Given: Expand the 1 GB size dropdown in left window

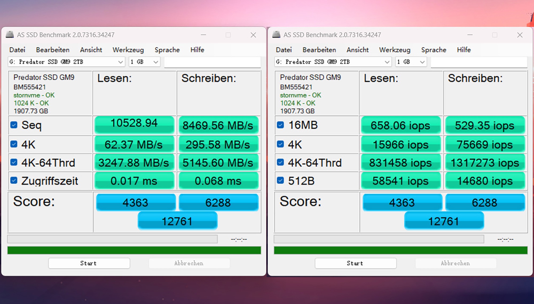Looking at the screenshot, I should pyautogui.click(x=144, y=62).
